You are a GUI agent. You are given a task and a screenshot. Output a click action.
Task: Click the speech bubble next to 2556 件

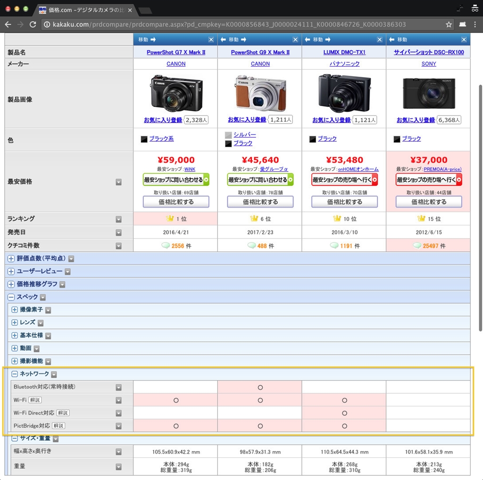(166, 245)
